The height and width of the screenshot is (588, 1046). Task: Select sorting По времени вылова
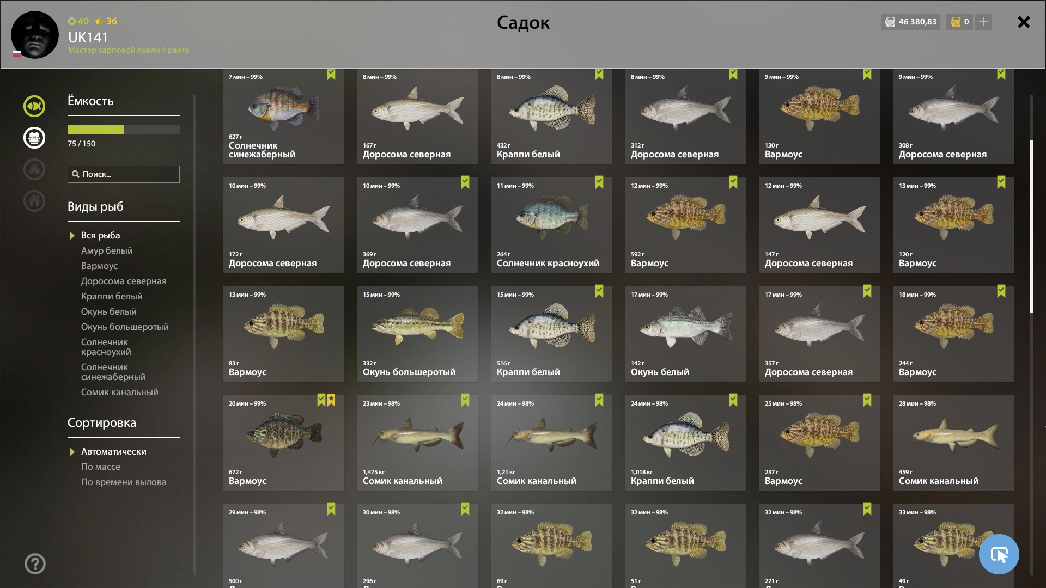[124, 482]
